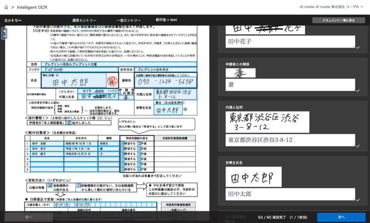Select the 代理人住所 field label

click(x=234, y=108)
